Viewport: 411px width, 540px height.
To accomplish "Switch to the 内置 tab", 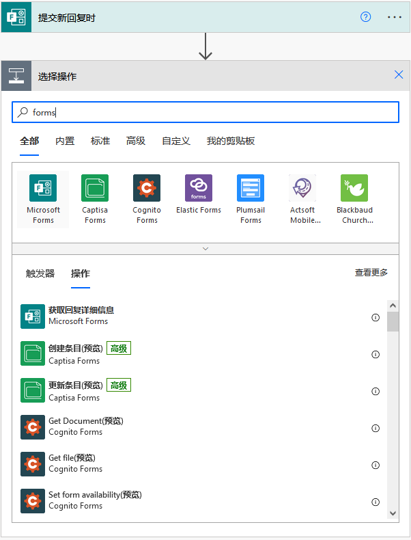I will [x=65, y=141].
